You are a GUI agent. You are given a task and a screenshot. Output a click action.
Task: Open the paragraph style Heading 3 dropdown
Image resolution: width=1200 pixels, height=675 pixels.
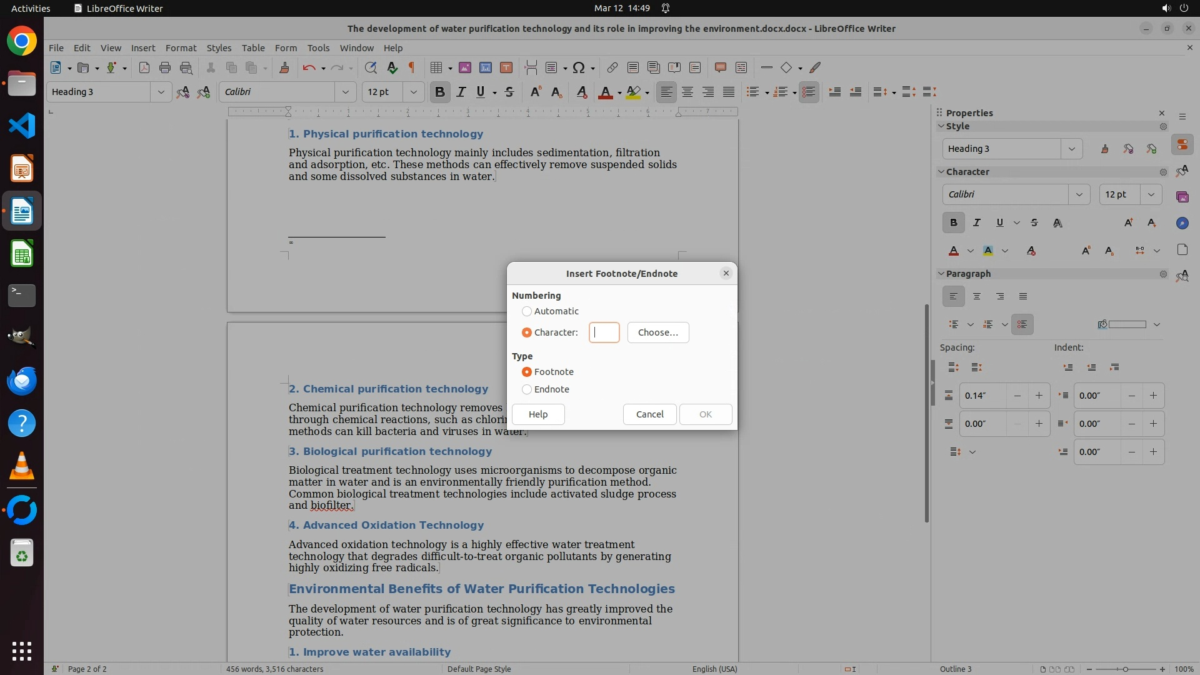[161, 92]
